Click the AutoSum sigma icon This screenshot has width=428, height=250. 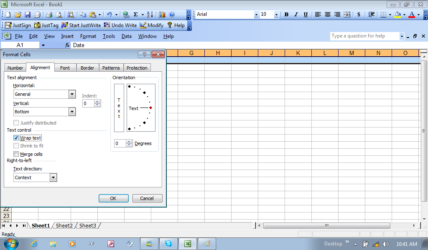(x=135, y=15)
